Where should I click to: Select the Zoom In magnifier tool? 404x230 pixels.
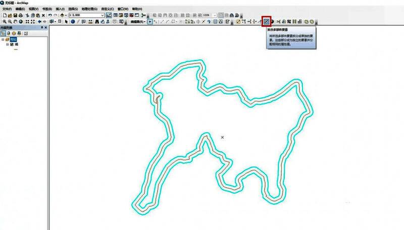4,22
